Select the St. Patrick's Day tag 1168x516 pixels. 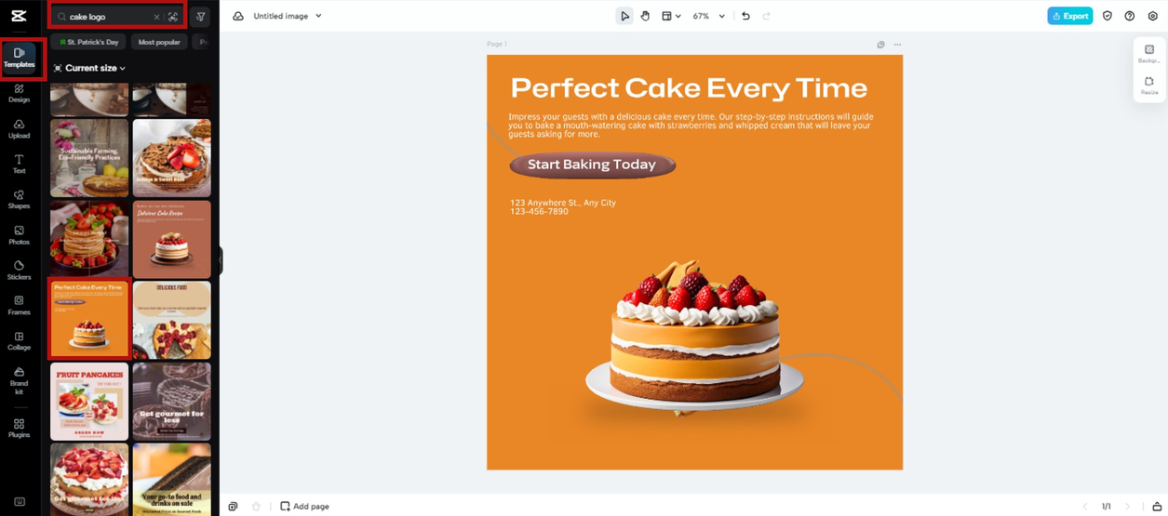tap(89, 42)
